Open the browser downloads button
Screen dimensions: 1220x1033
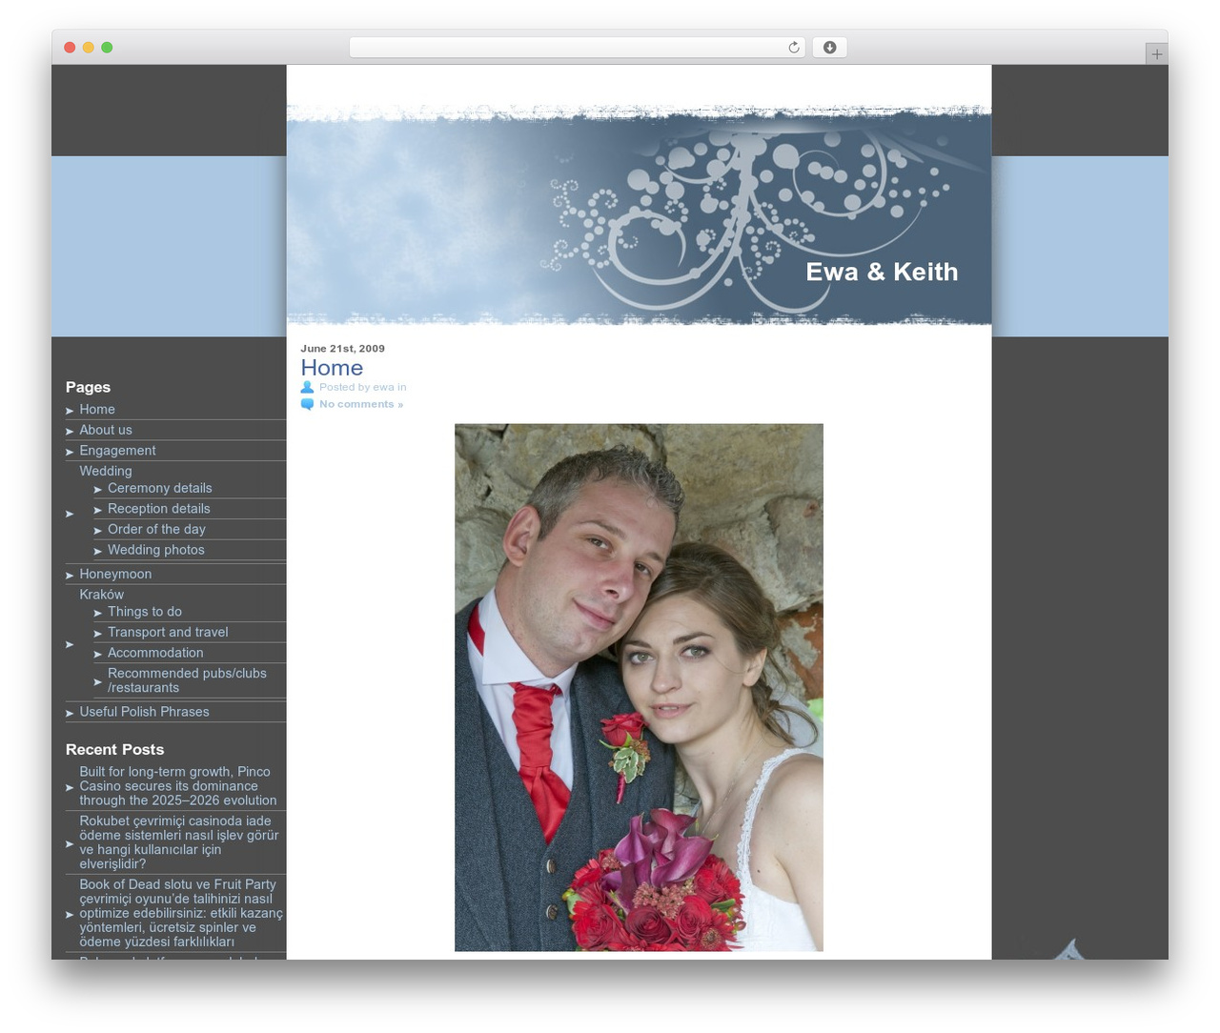829,48
